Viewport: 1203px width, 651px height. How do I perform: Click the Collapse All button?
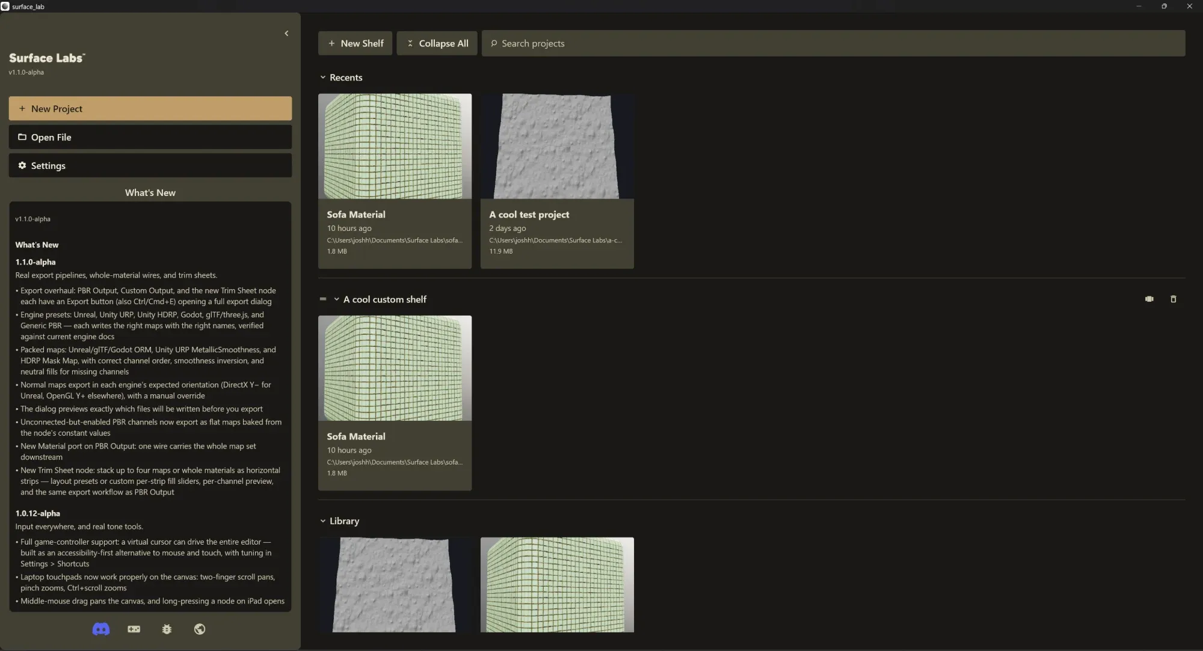(437, 43)
